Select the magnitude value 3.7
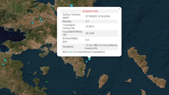This screenshot has width=169, height=95. pos(87,21)
